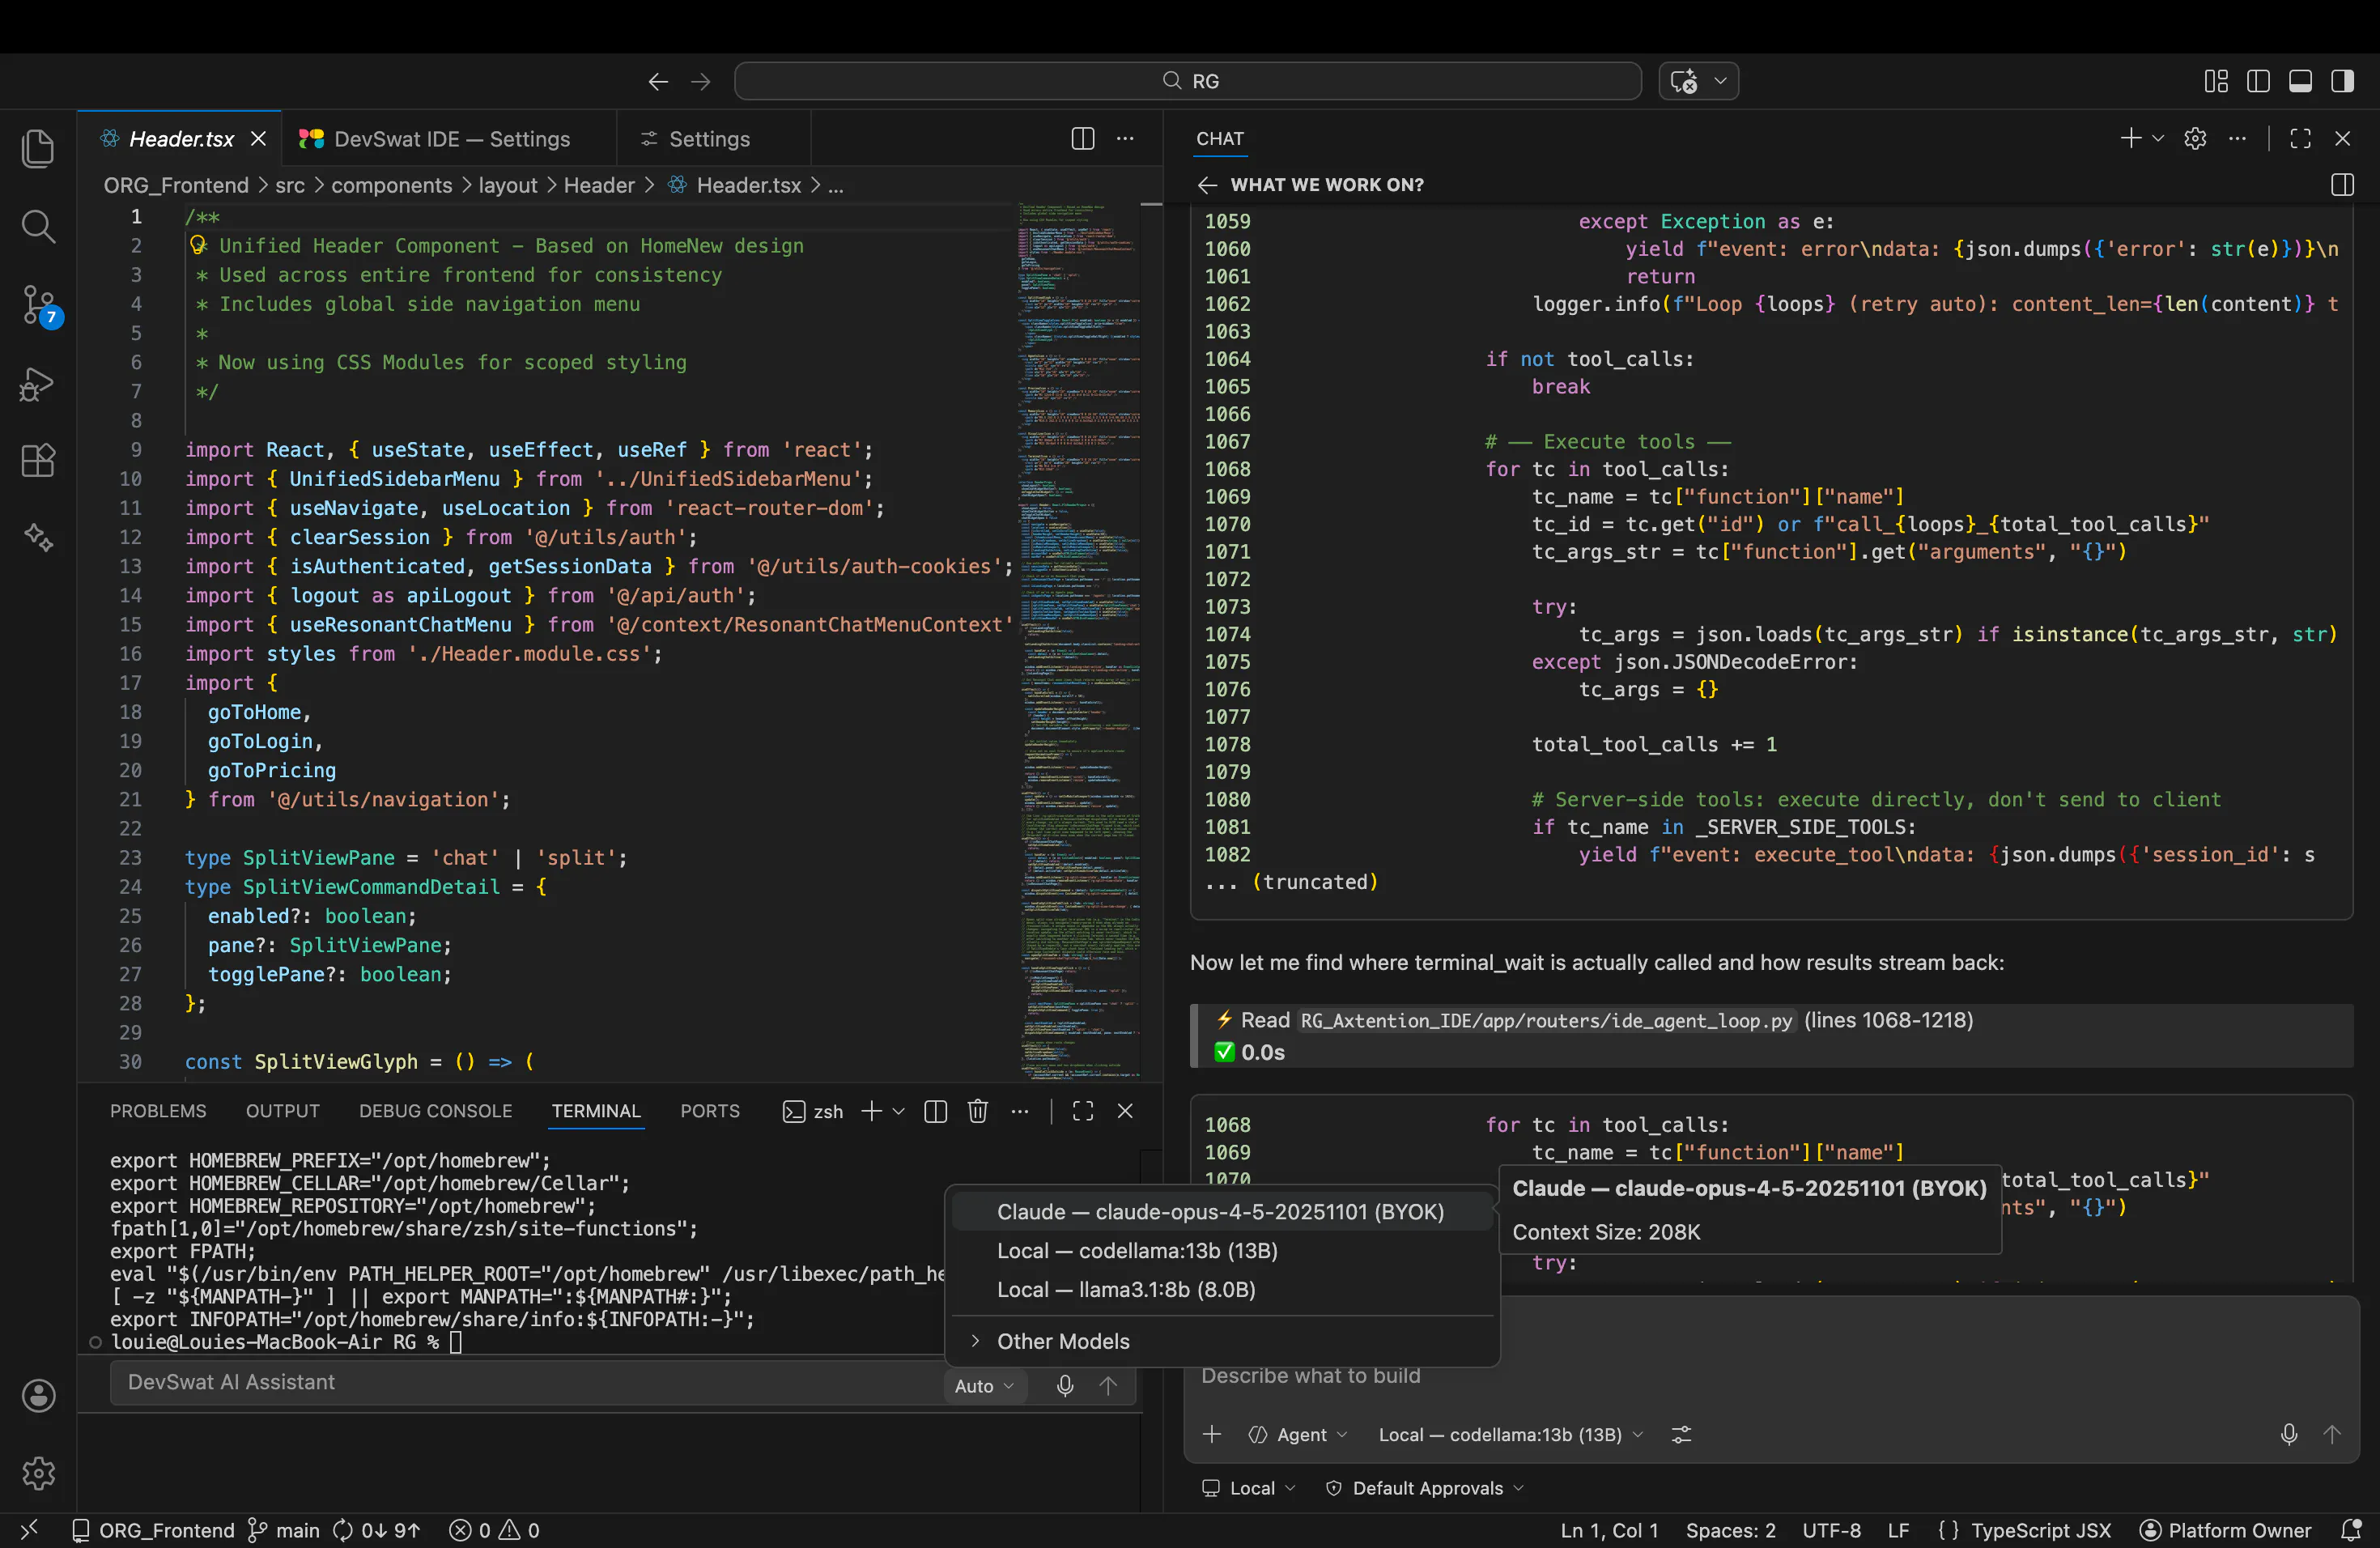Go back with the left arrow navigation
Viewport: 2380px width, 1548px height.
click(658, 81)
